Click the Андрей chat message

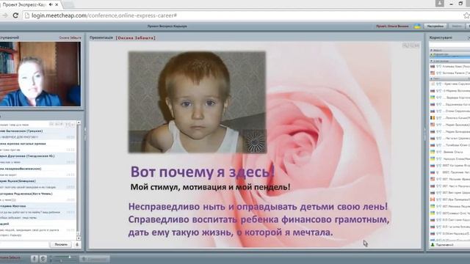point(37,230)
